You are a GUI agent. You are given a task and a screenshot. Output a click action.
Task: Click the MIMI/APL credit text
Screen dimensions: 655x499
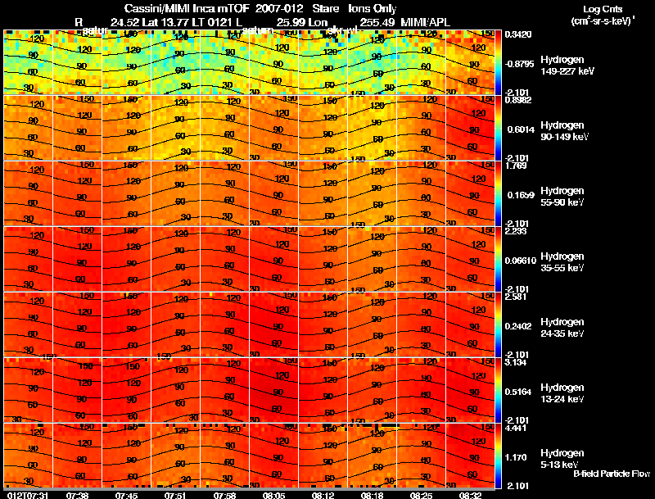[425, 22]
